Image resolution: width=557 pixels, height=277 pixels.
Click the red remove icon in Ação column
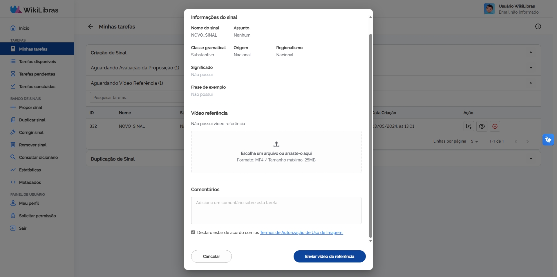[495, 126]
